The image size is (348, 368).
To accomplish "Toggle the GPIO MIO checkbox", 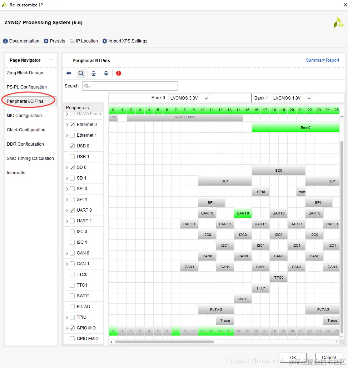I will coord(72,328).
